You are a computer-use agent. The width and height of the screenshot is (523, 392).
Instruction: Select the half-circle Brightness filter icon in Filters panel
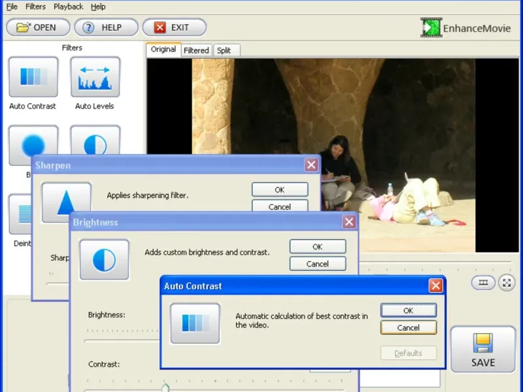[95, 140]
